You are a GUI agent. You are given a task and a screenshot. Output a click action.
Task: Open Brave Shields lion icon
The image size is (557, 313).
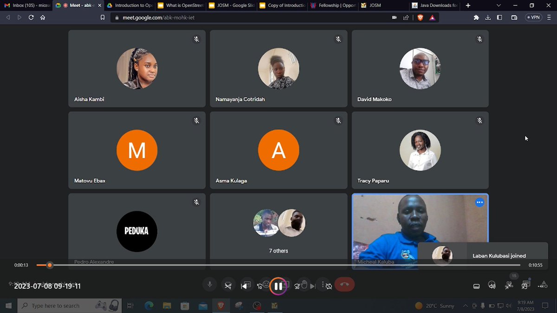(420, 18)
